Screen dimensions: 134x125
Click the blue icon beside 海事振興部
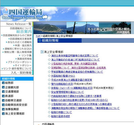3,109
